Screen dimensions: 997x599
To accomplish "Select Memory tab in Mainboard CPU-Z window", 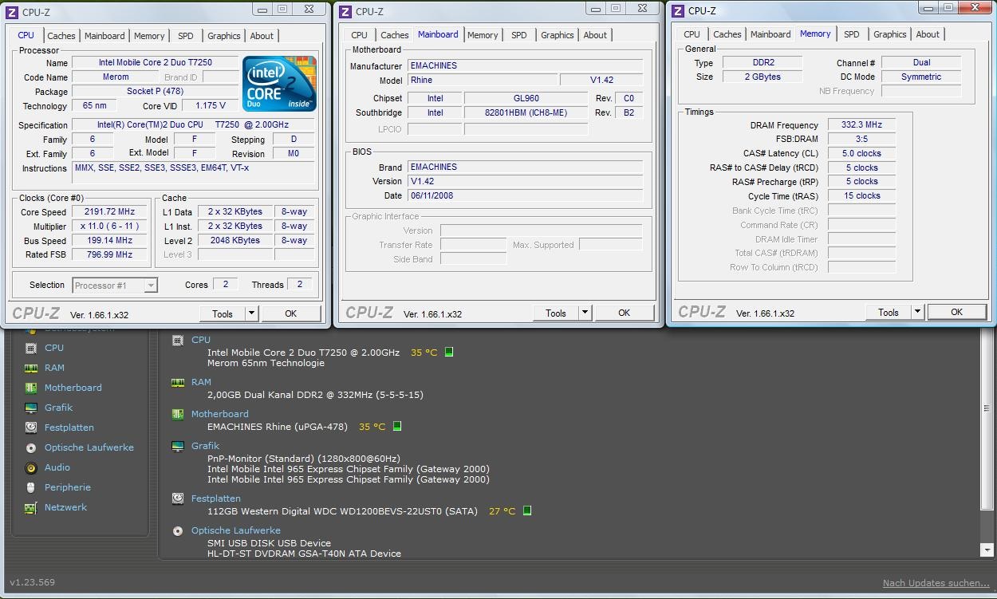I will pyautogui.click(x=483, y=35).
